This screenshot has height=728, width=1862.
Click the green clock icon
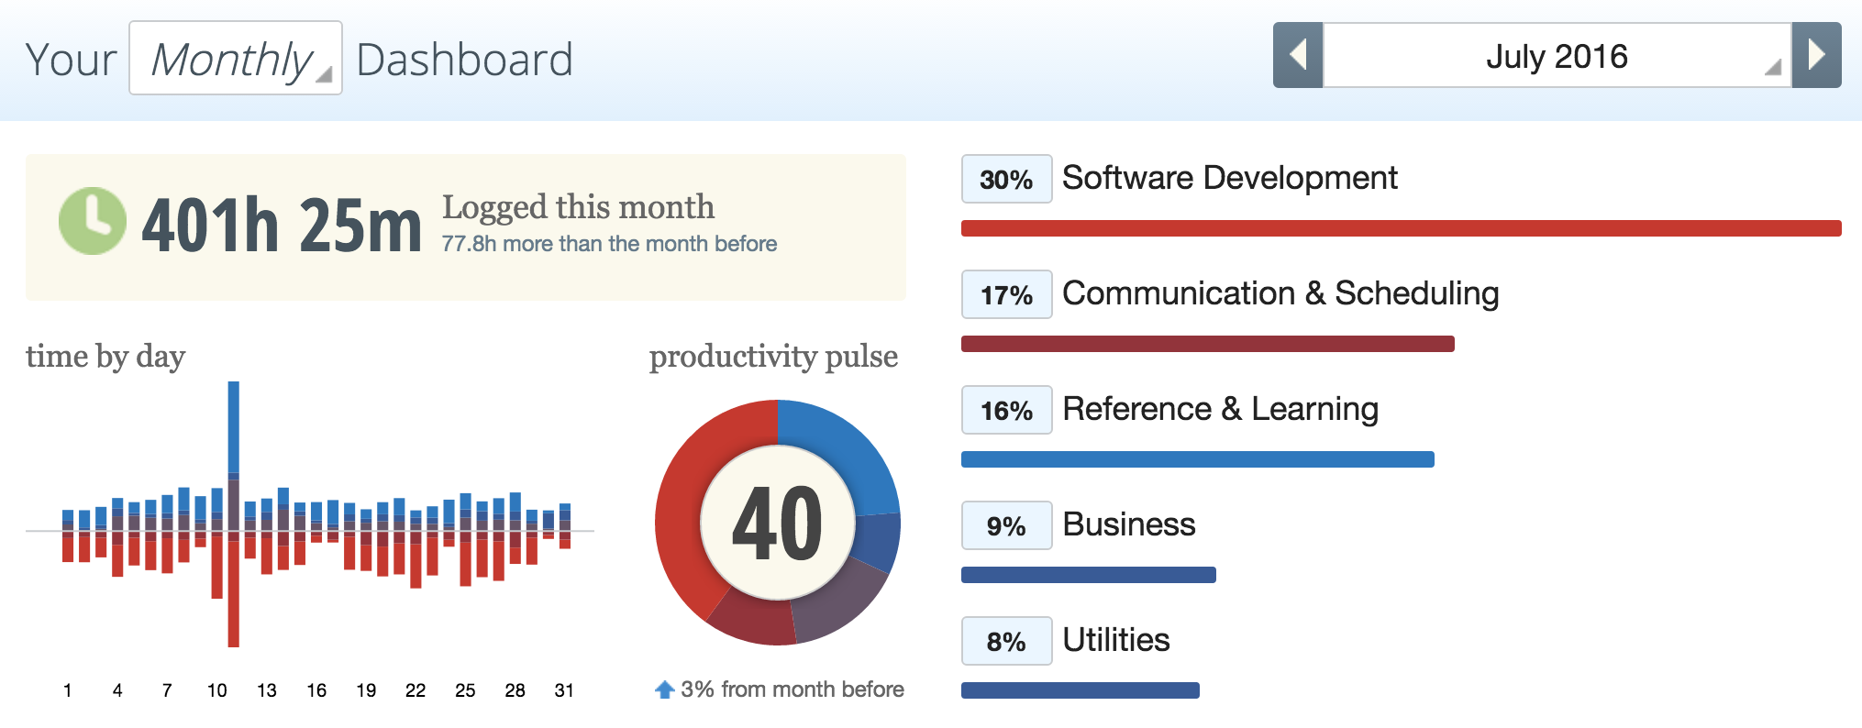click(x=92, y=221)
